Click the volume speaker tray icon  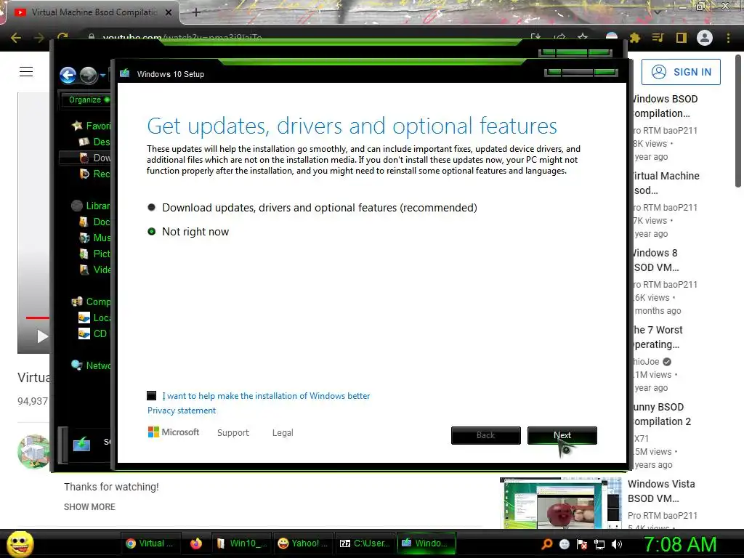(x=617, y=544)
